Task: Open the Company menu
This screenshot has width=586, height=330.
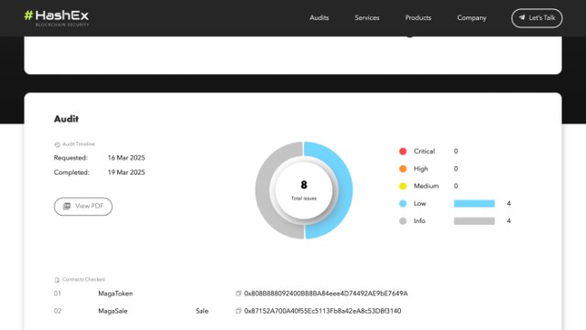Action: coord(472,18)
